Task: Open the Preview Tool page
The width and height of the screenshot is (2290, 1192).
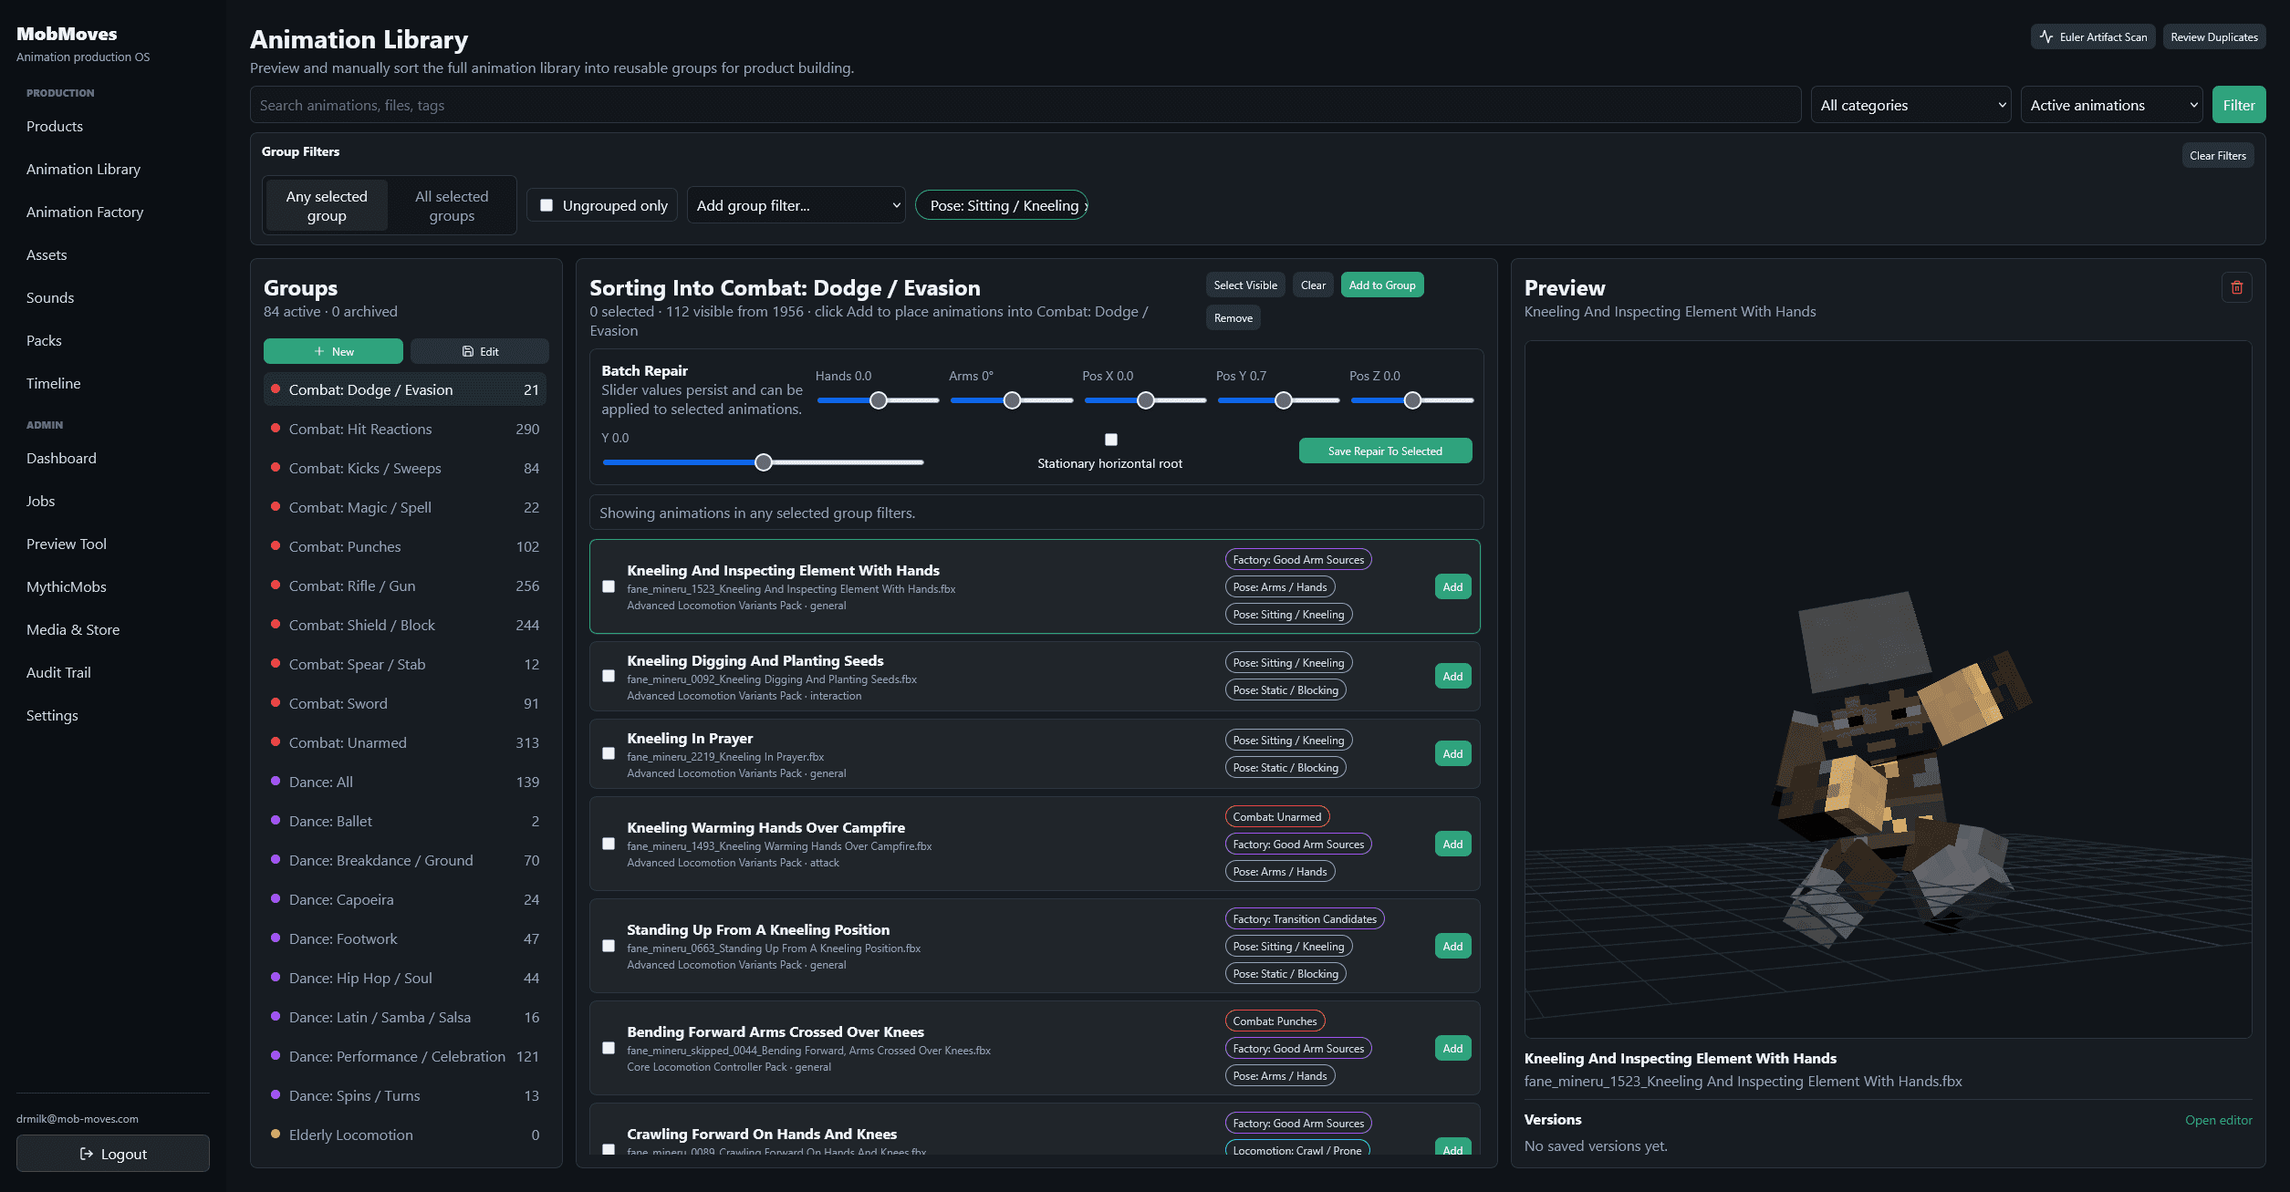Action: click(x=67, y=544)
